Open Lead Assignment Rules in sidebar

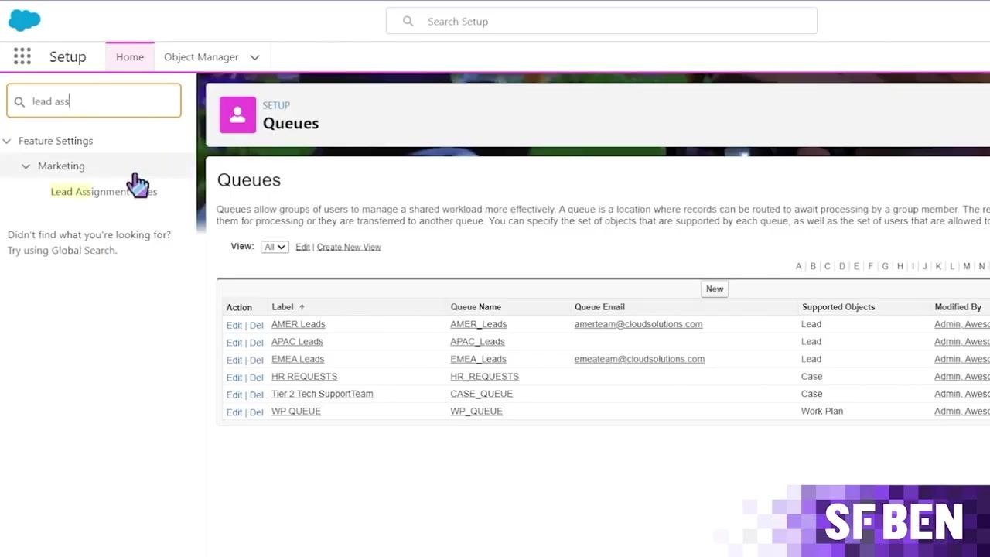tap(104, 191)
